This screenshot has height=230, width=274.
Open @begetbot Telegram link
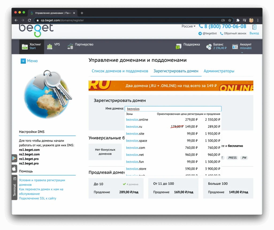point(208,33)
